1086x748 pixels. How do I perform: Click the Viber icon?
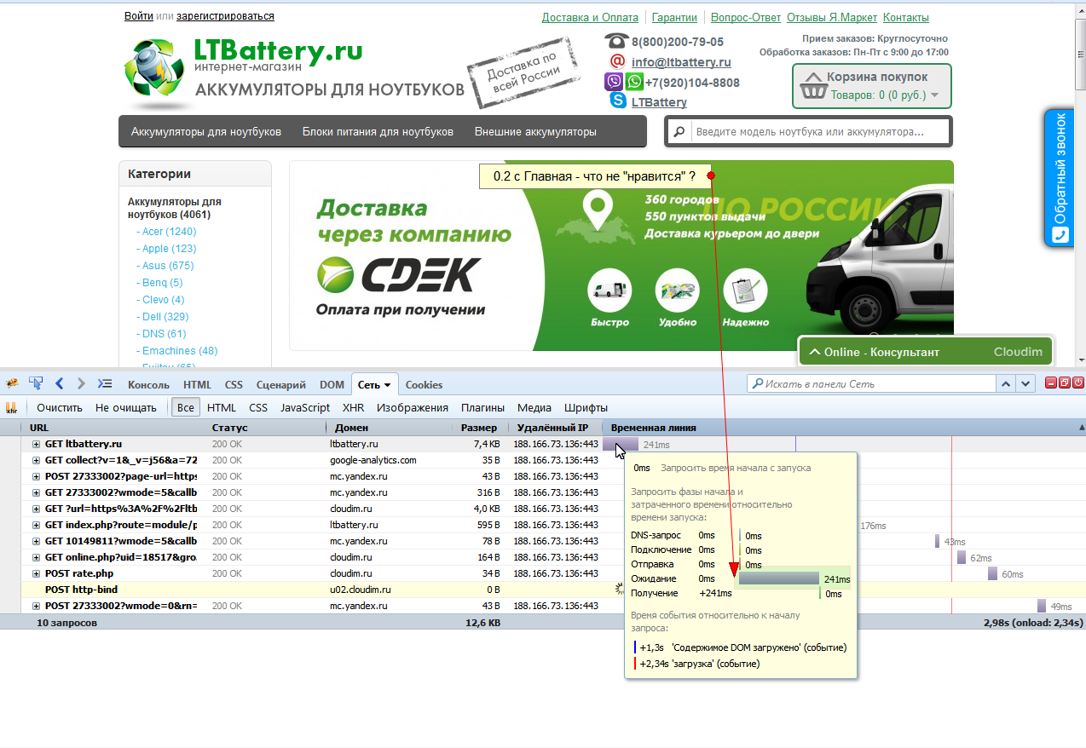614,82
